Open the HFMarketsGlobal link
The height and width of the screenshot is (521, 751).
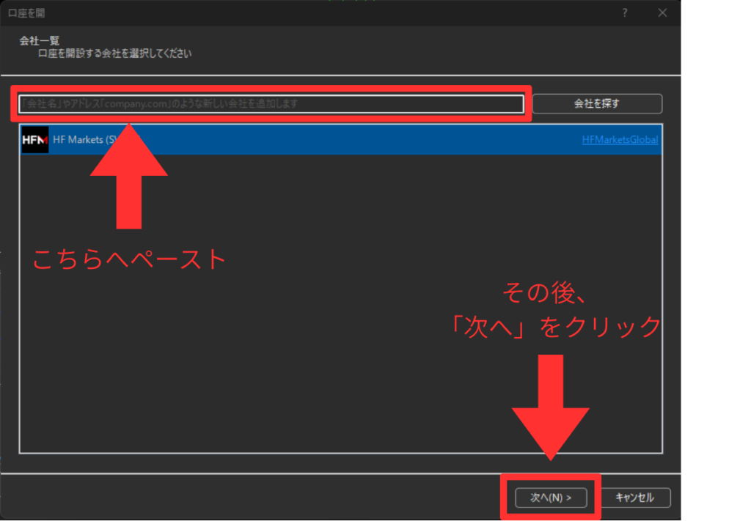[x=620, y=140]
